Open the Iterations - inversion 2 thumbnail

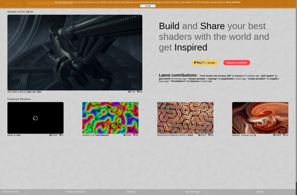[x=260, y=118]
